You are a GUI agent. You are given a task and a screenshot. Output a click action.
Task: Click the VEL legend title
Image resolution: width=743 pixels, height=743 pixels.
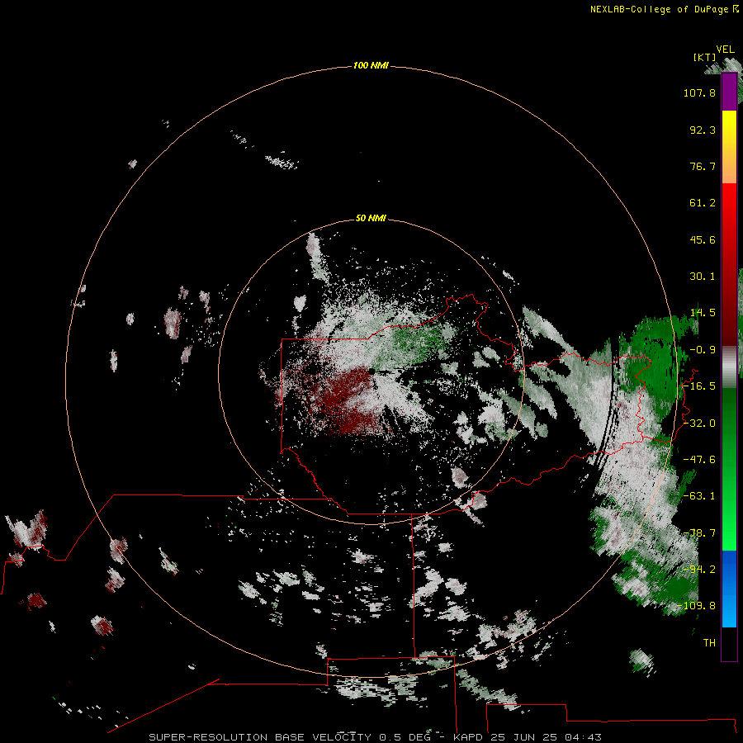pos(725,50)
